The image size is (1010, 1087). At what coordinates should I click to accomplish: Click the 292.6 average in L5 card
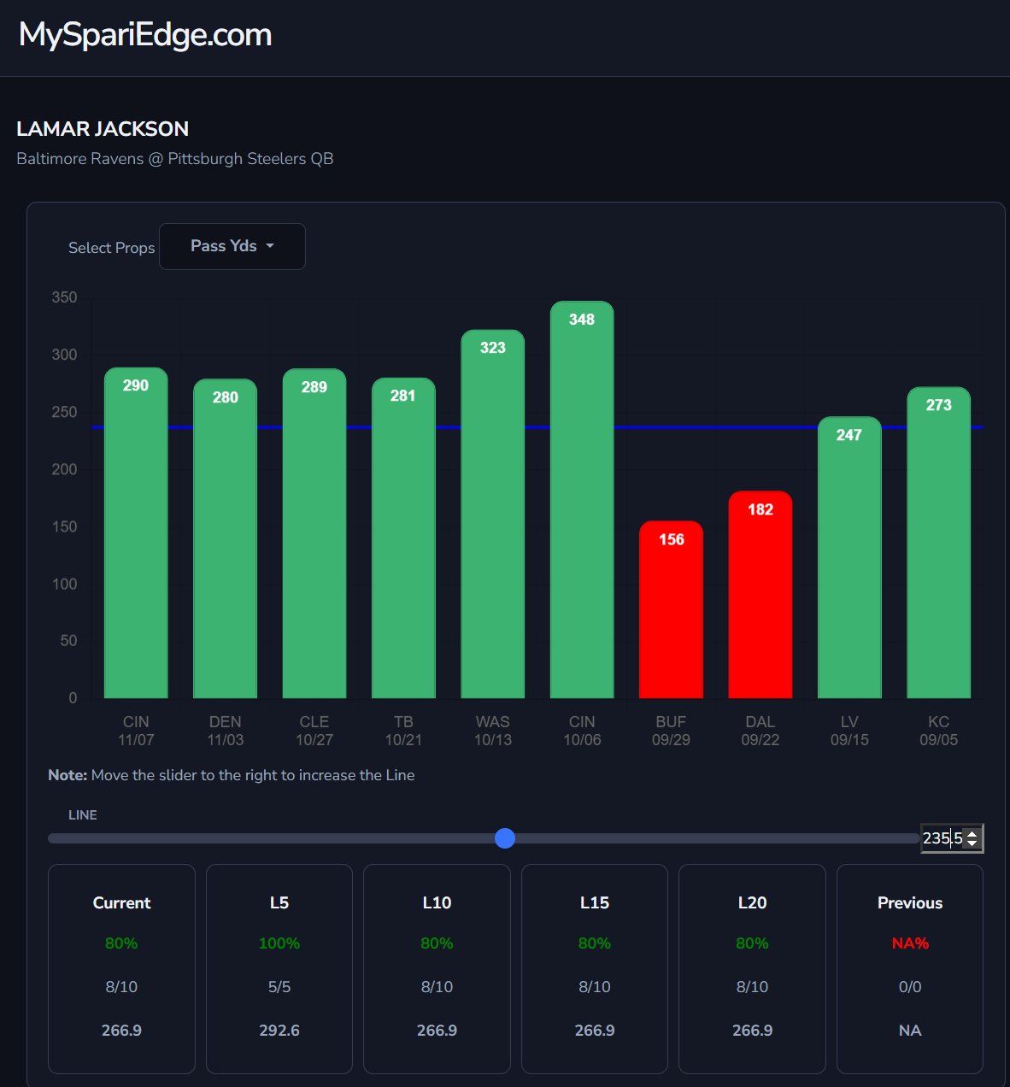click(x=279, y=1031)
